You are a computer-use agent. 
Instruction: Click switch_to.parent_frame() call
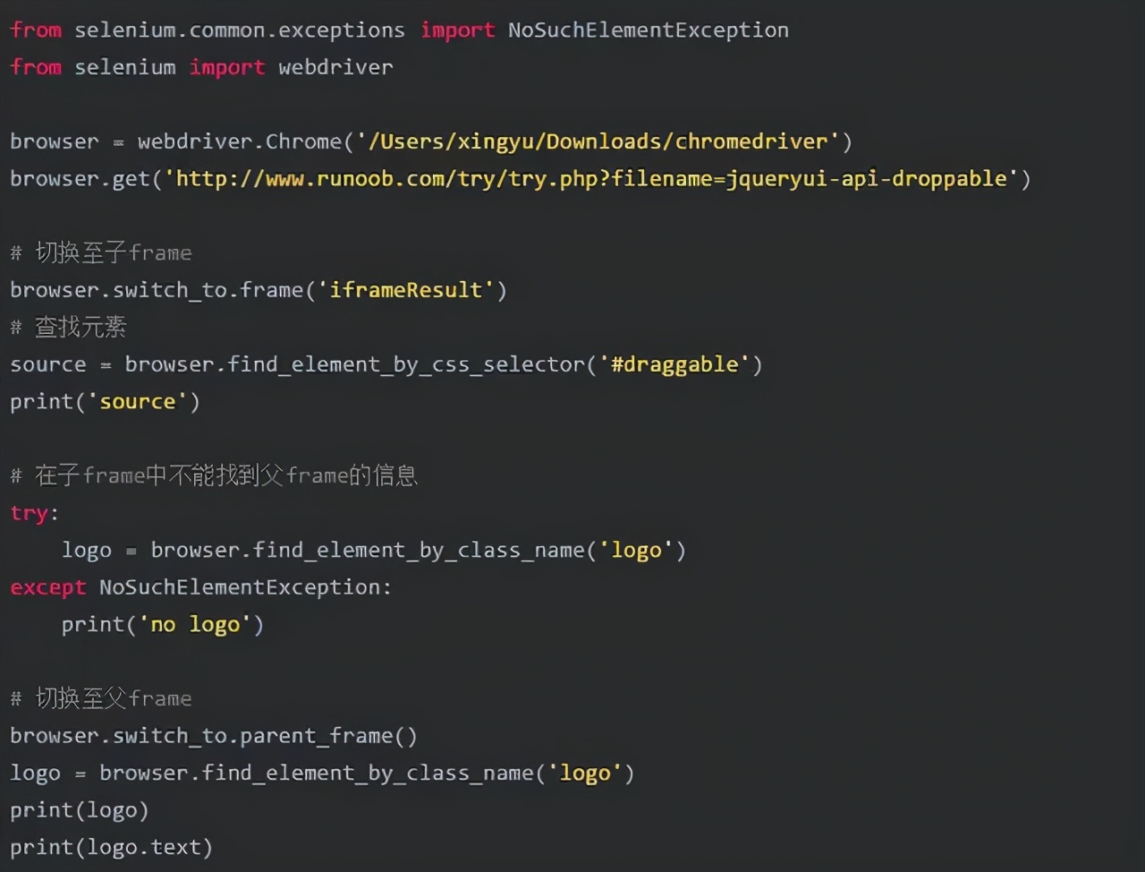coord(265,736)
